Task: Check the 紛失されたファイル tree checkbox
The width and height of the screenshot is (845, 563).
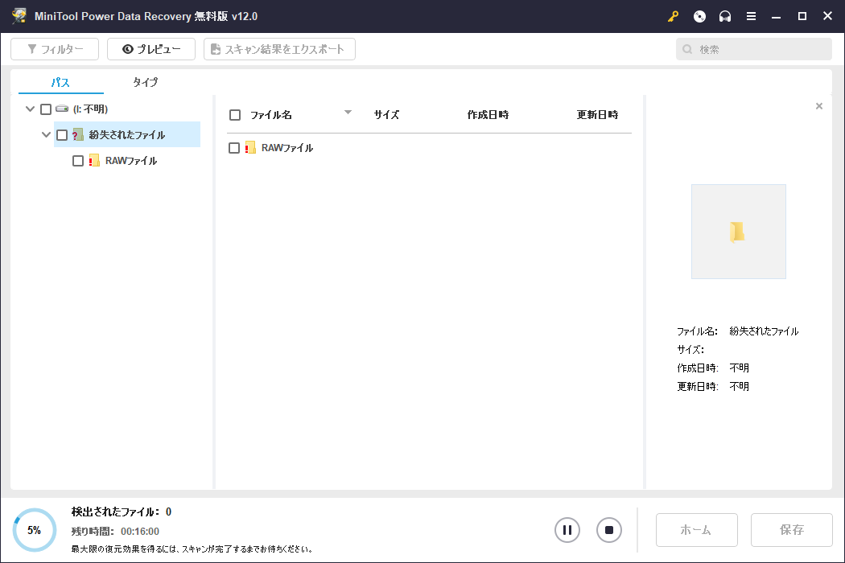Action: pyautogui.click(x=62, y=135)
